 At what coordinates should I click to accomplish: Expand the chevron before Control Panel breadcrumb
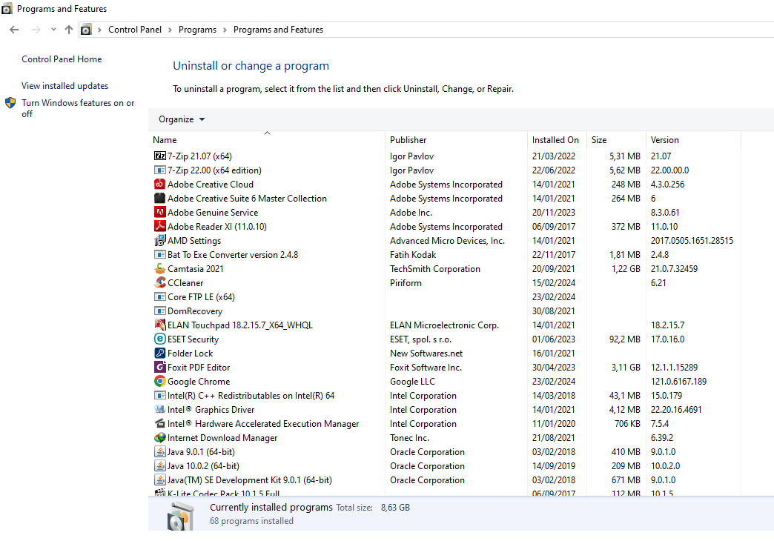click(x=99, y=30)
